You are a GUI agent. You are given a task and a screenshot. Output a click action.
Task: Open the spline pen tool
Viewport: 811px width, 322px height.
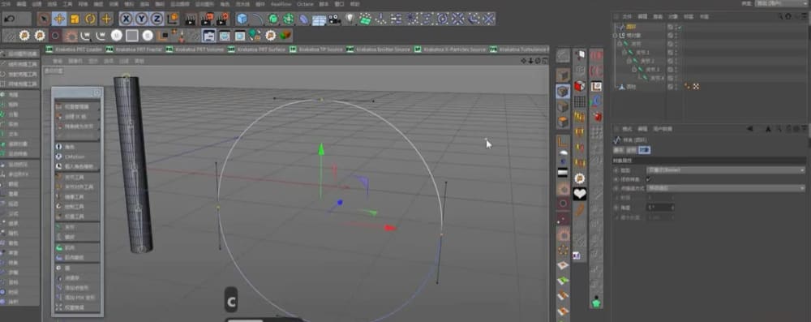[257, 19]
